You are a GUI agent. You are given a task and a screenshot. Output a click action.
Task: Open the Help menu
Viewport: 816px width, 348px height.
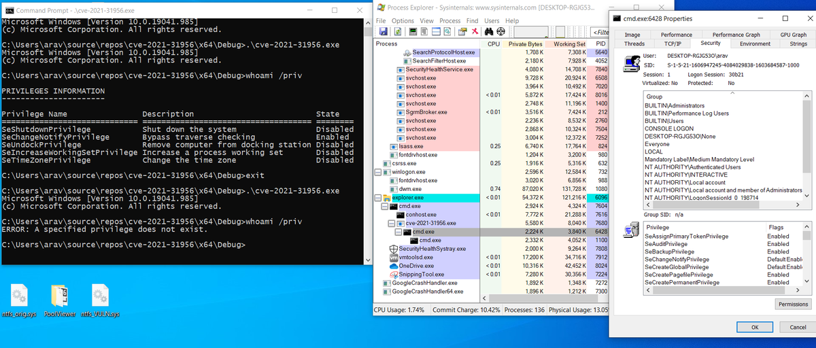(511, 21)
